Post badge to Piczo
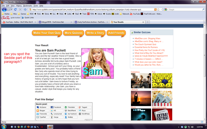The image size is (207, 129). pyautogui.click(x=85, y=111)
